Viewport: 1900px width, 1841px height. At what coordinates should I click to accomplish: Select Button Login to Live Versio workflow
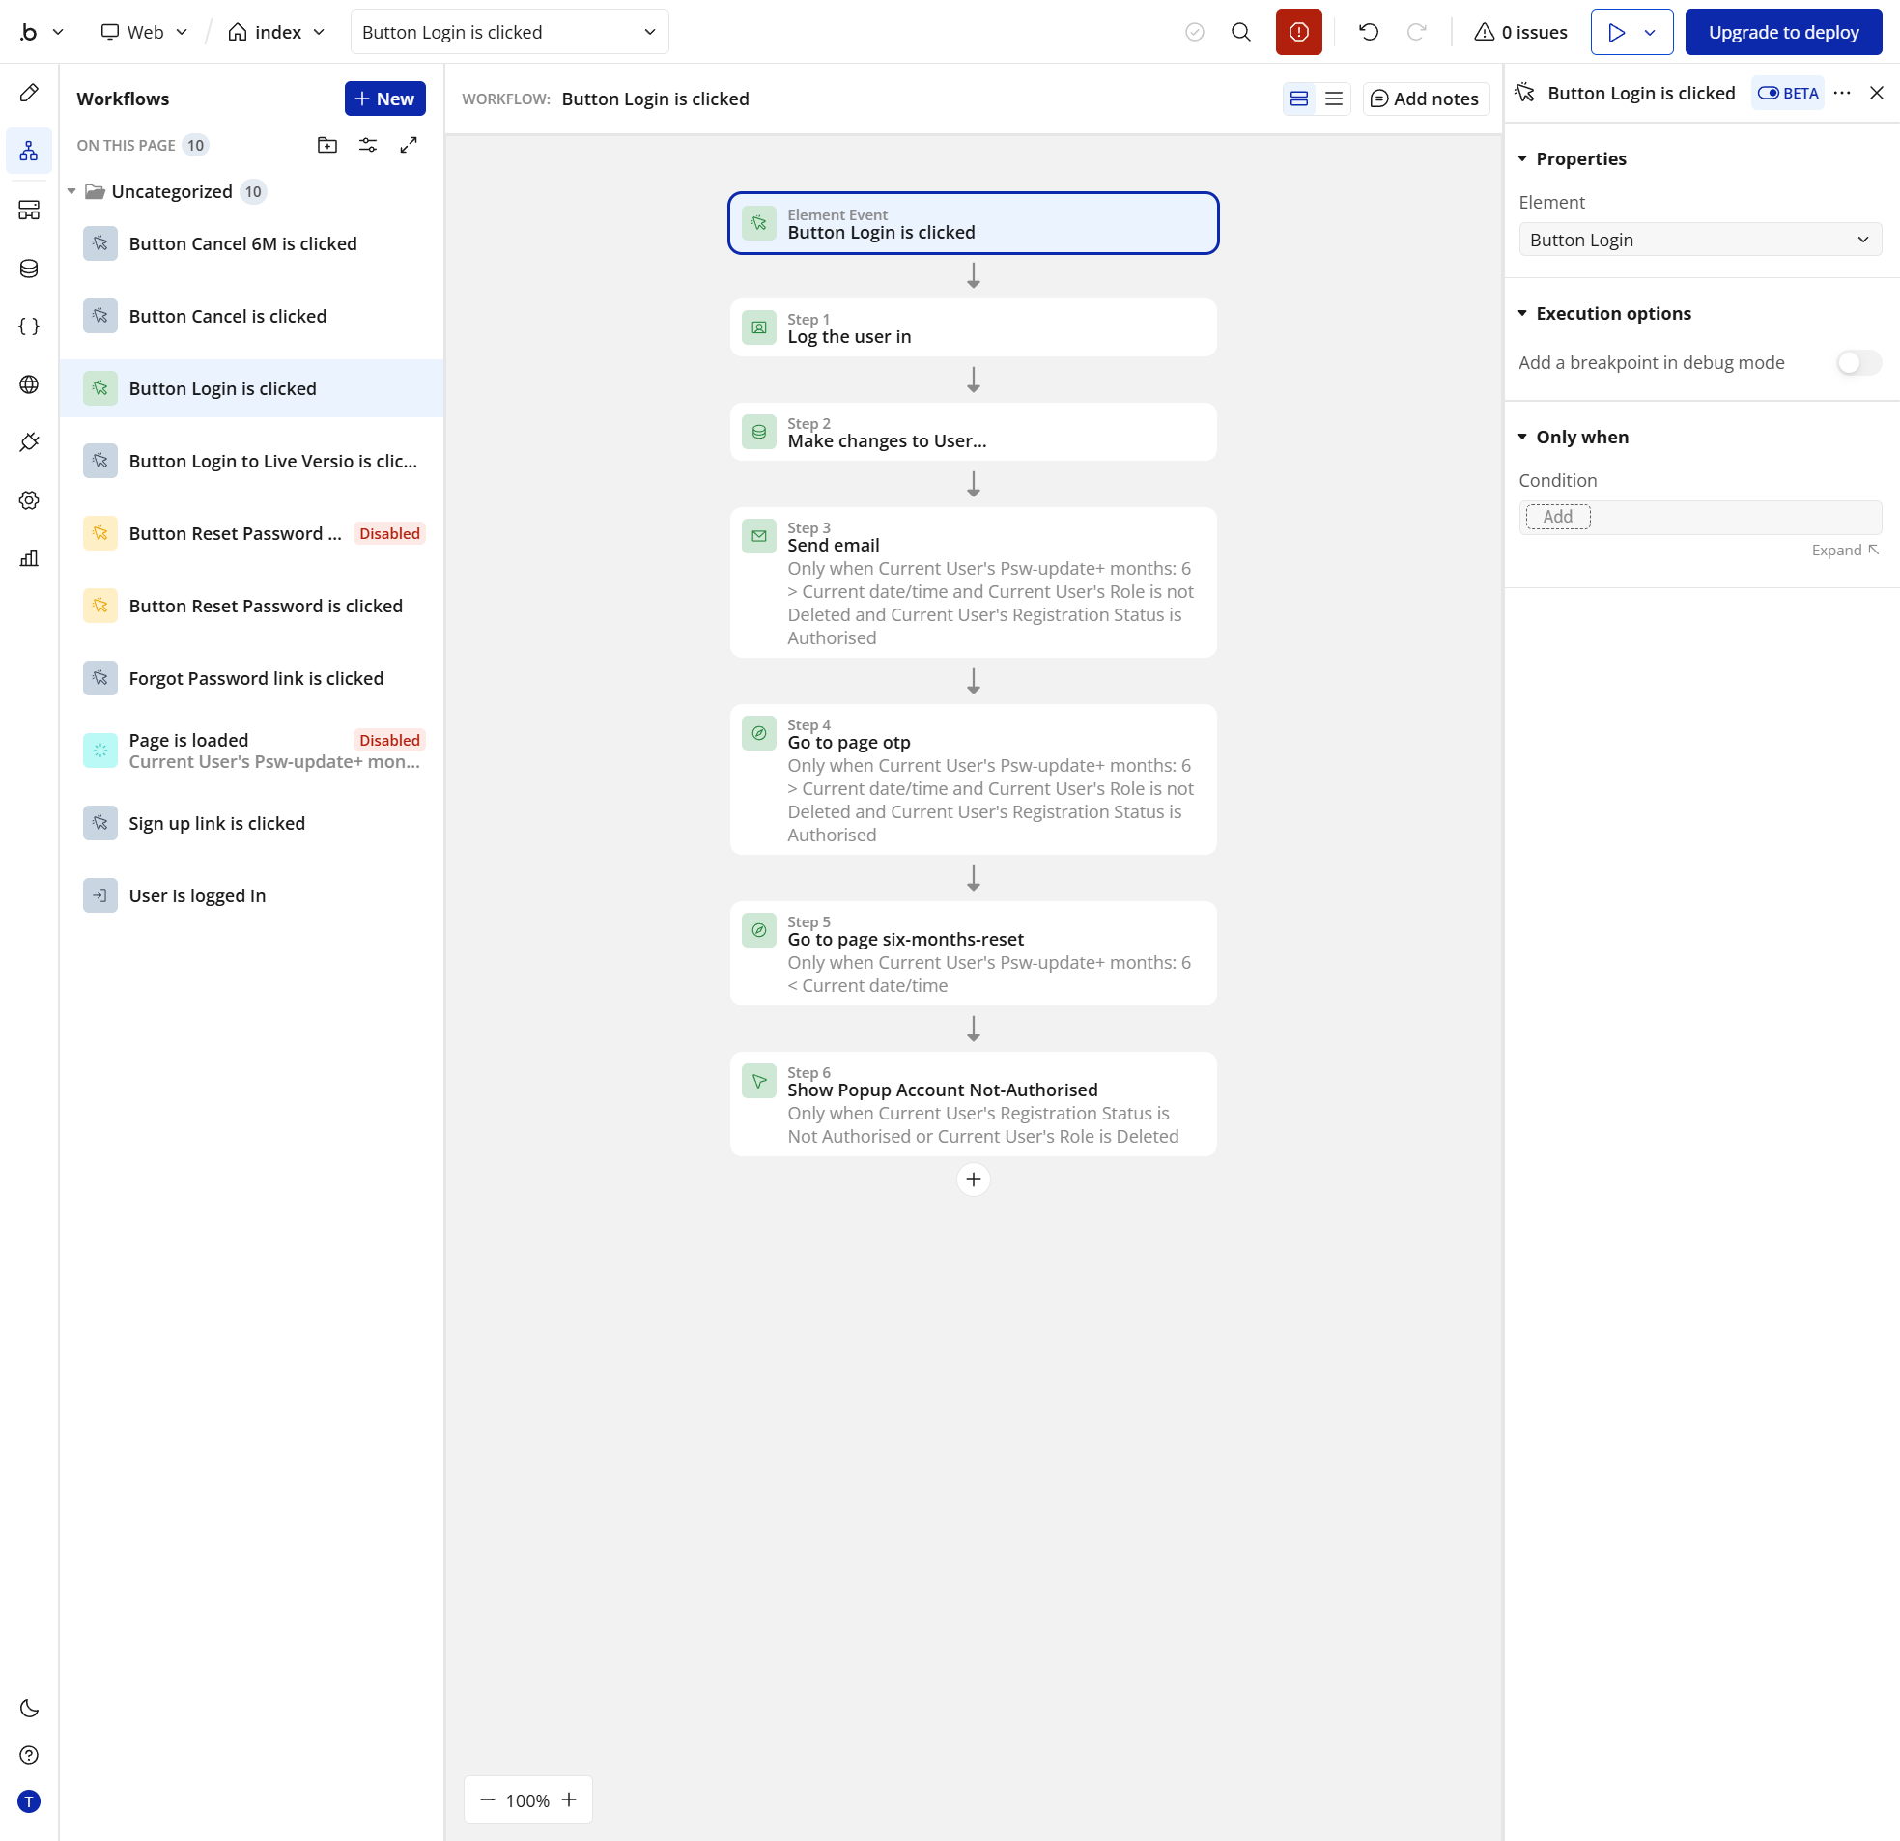click(x=252, y=462)
